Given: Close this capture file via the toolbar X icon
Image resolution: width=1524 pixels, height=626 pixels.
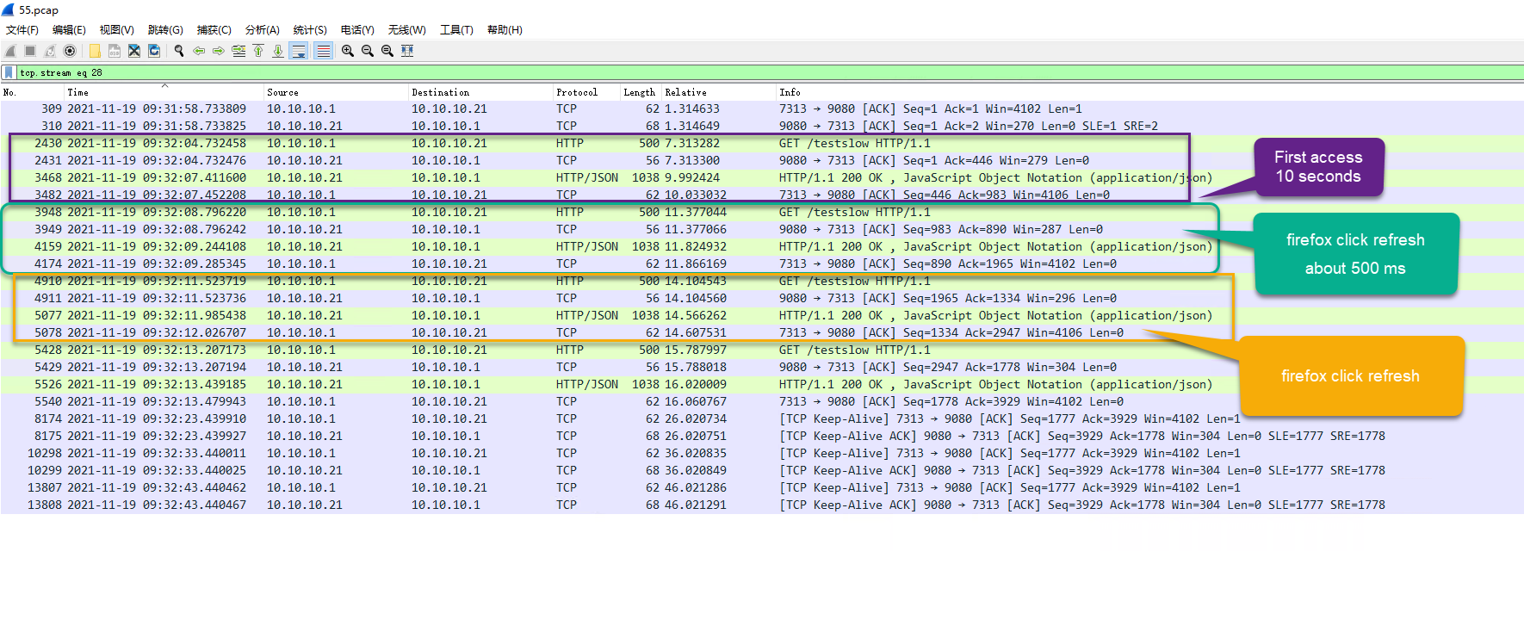Looking at the screenshot, I should point(134,51).
